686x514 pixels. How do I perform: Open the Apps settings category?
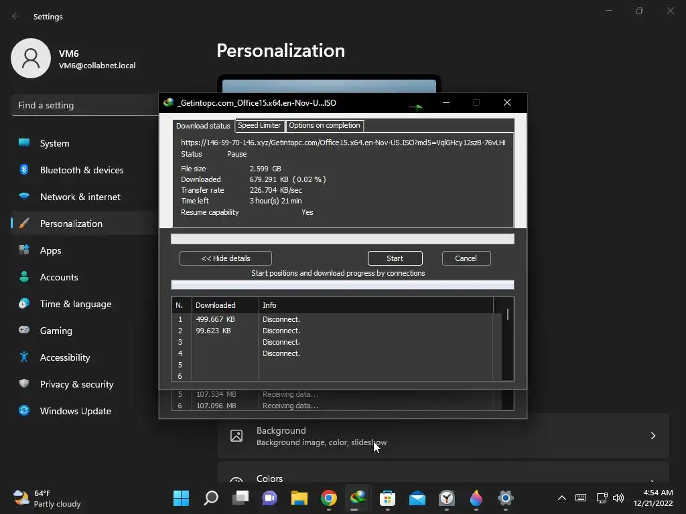point(83,250)
